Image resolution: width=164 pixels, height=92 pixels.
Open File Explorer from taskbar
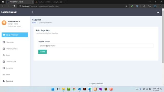pyautogui.click(x=64, y=89)
